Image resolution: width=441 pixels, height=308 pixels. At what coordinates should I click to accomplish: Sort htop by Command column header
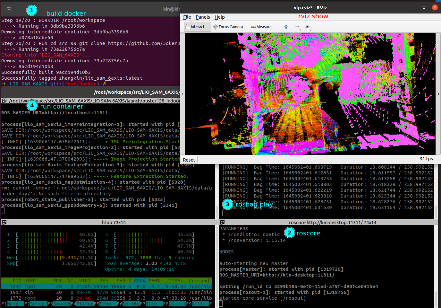click(199, 281)
